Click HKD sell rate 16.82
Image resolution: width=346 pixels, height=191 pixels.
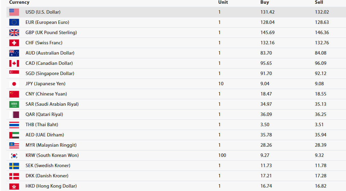tap(320, 186)
